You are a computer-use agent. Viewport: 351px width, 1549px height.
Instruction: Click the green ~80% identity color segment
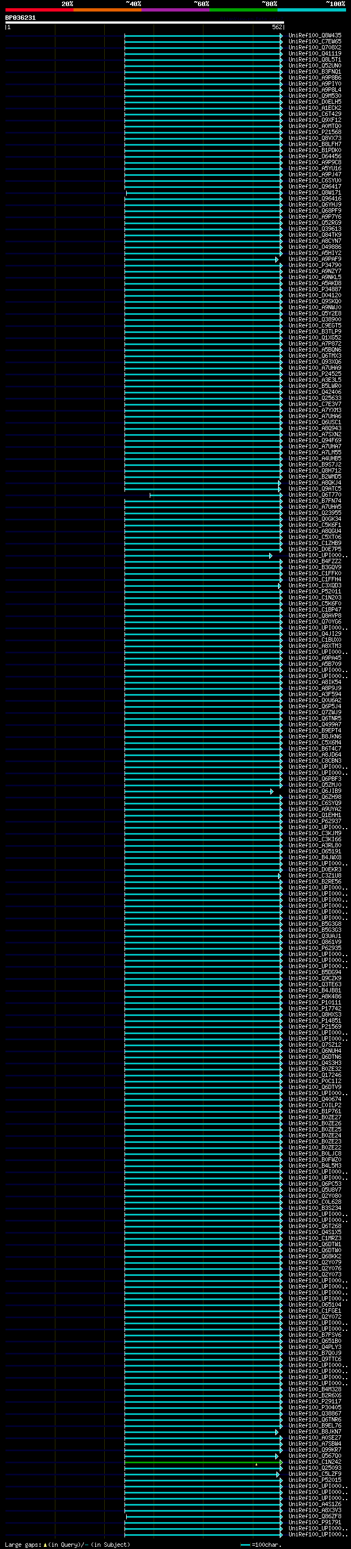(244, 10)
